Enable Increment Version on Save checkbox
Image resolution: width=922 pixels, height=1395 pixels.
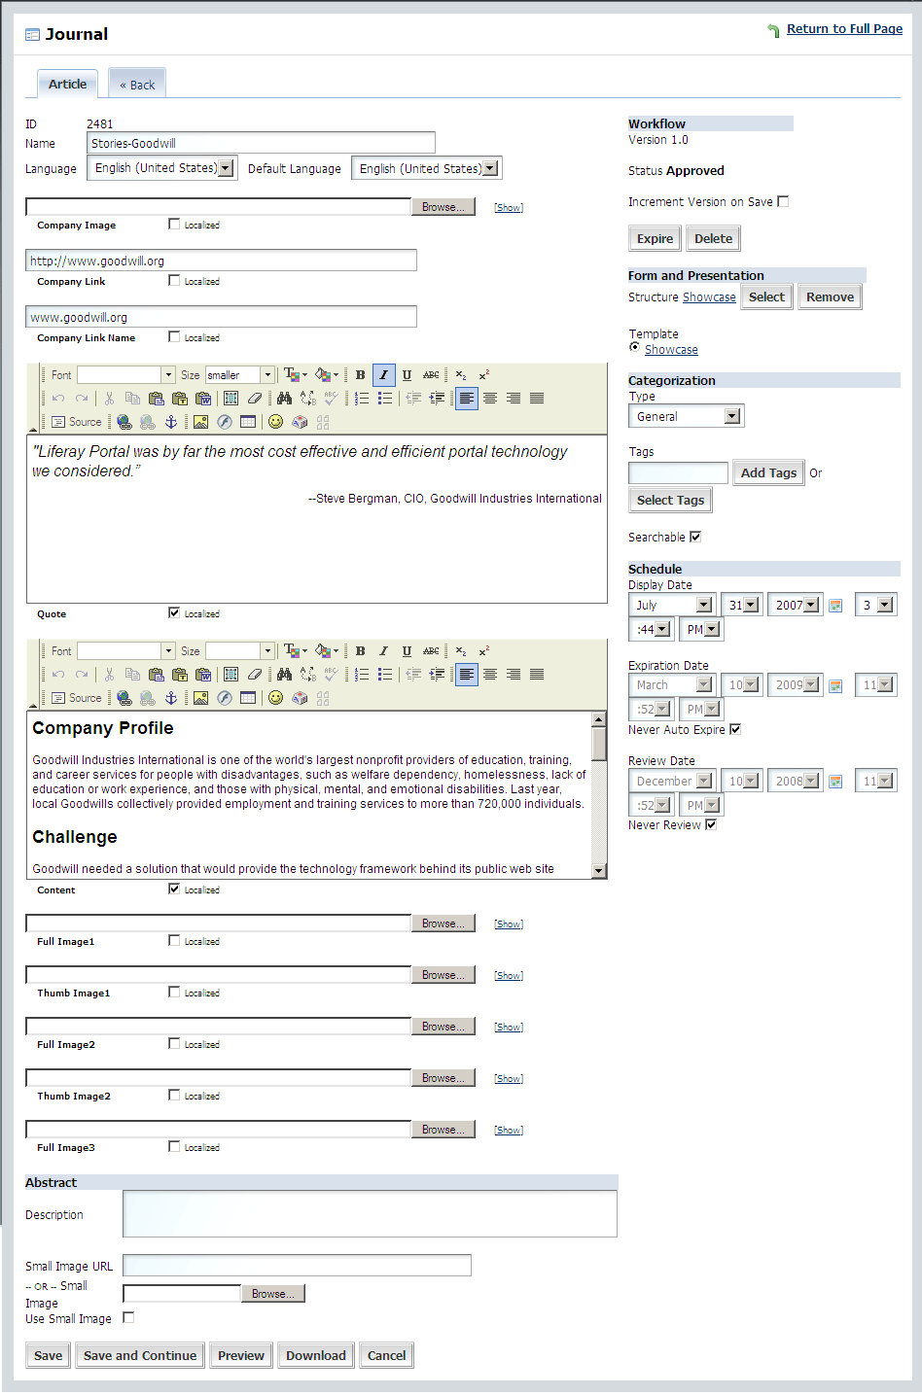(783, 202)
